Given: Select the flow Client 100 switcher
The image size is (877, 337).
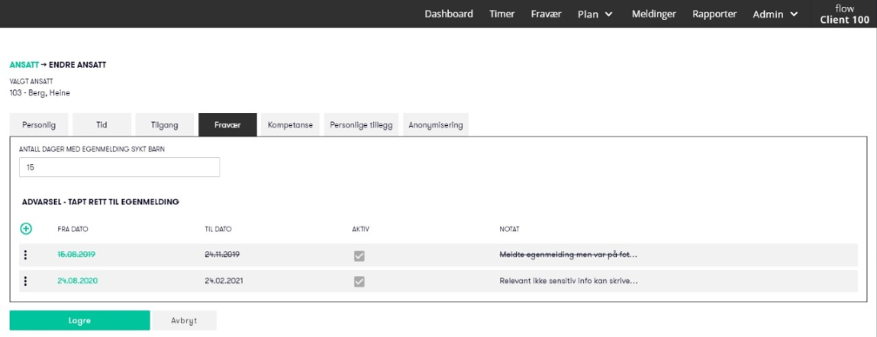Looking at the screenshot, I should pyautogui.click(x=845, y=14).
